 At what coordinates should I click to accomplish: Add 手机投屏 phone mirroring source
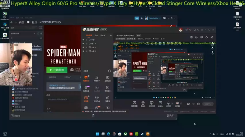152,104
